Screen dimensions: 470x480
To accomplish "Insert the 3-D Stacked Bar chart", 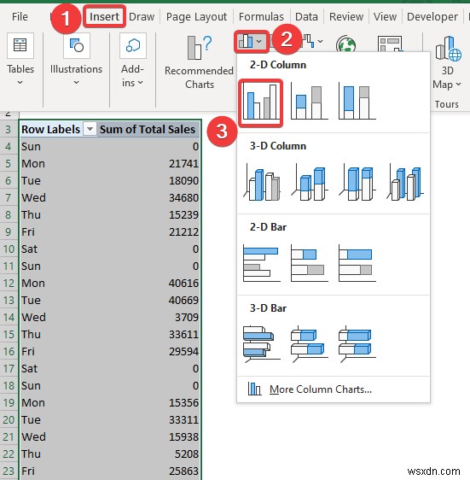I will point(309,343).
